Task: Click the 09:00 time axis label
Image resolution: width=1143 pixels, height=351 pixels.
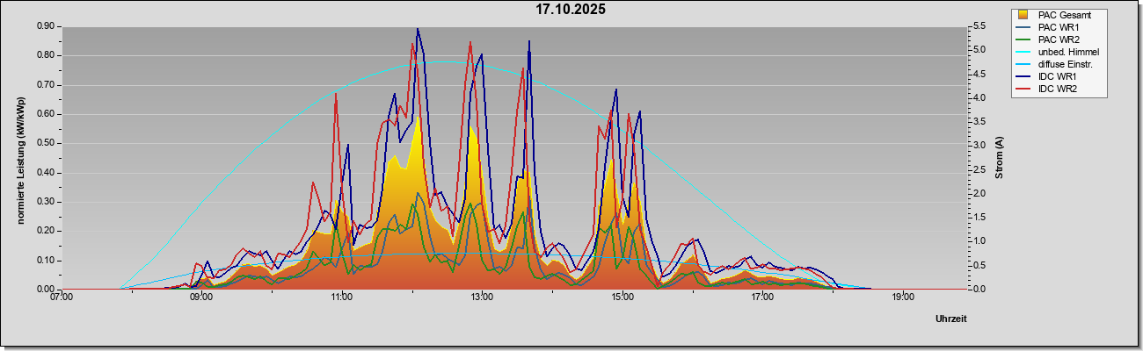Action: click(x=201, y=297)
